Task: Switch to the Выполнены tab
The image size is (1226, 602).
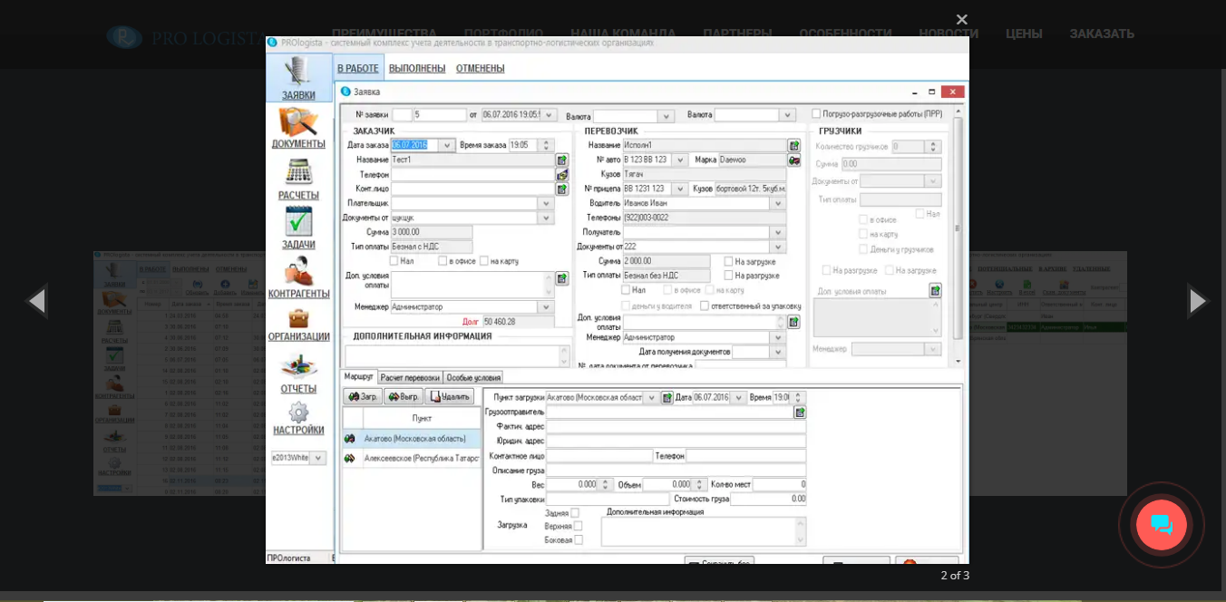Action: click(x=417, y=68)
